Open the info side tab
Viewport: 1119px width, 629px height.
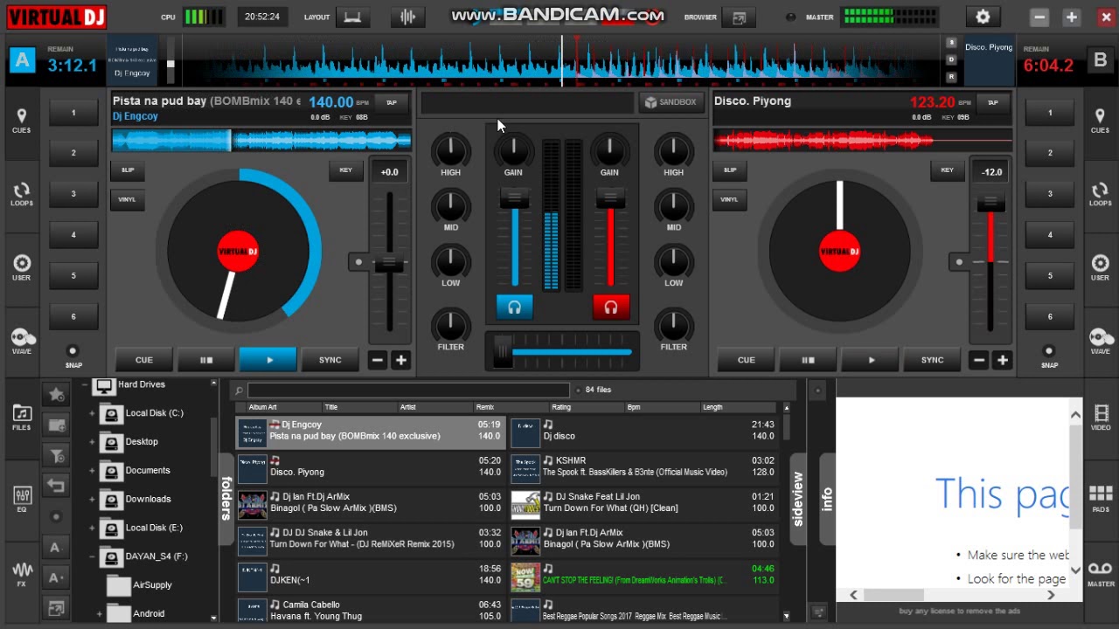click(x=827, y=499)
